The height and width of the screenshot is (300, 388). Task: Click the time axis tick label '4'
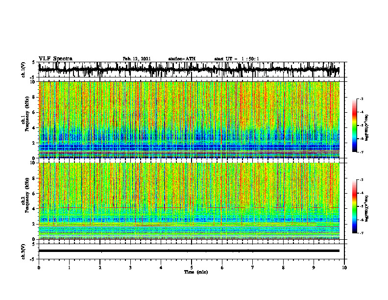pos(161,268)
